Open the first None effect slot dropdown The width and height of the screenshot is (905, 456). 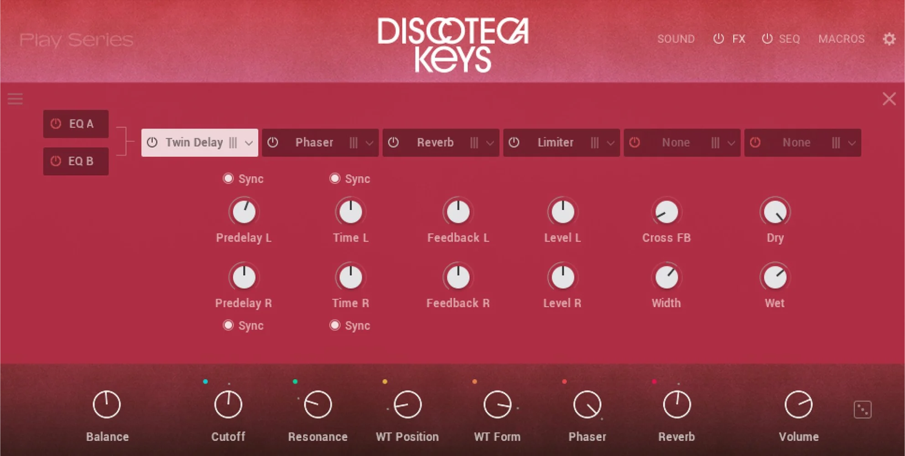pyautogui.click(x=730, y=142)
